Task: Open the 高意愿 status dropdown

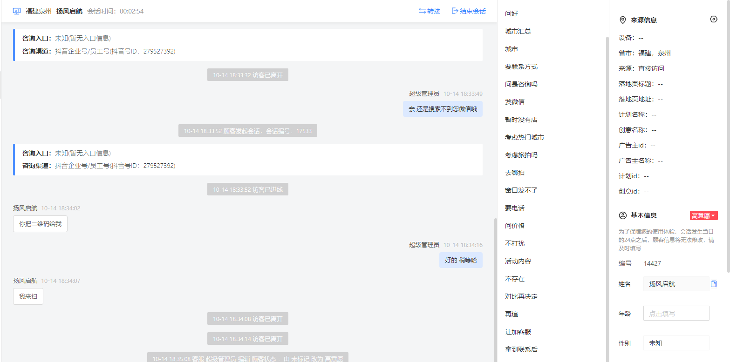Action: (703, 215)
